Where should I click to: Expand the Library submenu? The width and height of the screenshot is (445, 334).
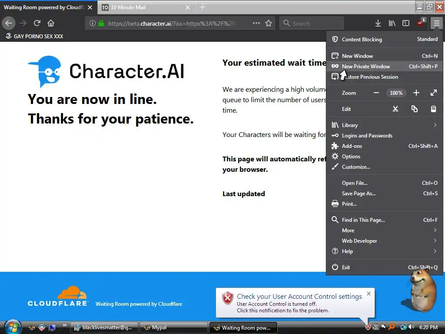pyautogui.click(x=385, y=125)
